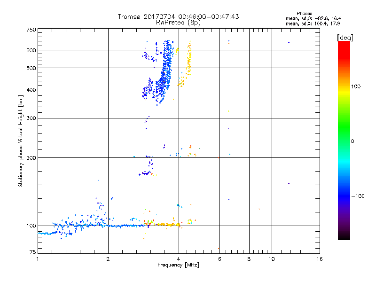
Task: Click the x-axis '8' tick label
Action: click(x=249, y=259)
